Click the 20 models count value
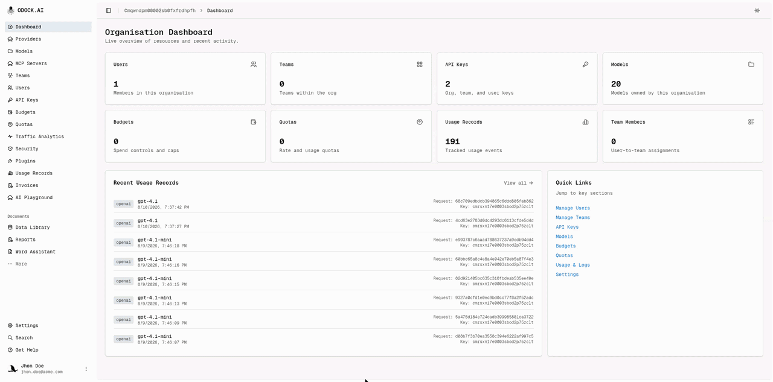Viewport: 773px width, 382px height. pos(616,84)
